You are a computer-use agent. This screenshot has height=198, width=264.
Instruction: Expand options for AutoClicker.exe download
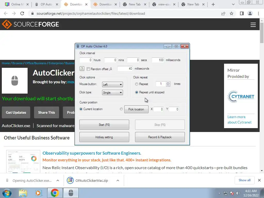(58, 180)
